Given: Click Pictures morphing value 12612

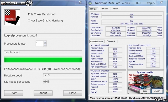Looking at the screenshot, I should (x=153, y=64).
